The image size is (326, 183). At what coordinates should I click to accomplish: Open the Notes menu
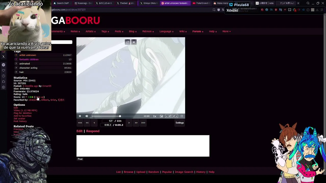click(x=75, y=32)
